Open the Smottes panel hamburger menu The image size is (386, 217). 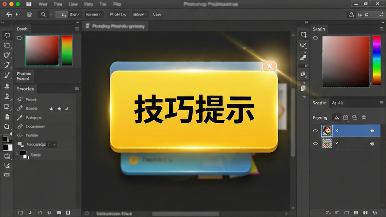pyautogui.click(x=77, y=89)
